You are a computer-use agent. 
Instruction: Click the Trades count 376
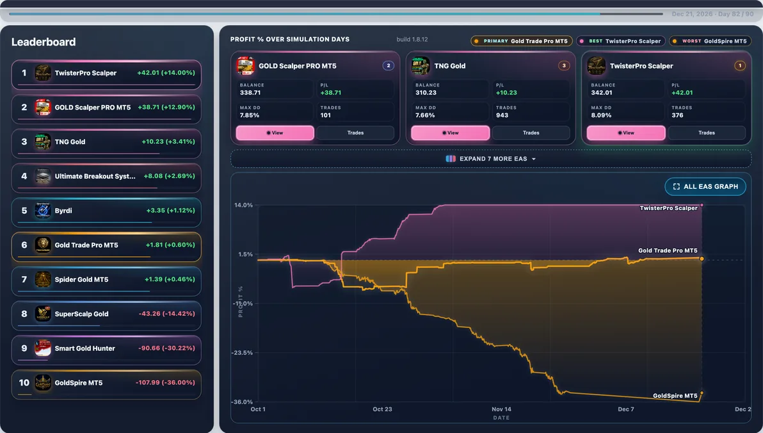tap(677, 115)
